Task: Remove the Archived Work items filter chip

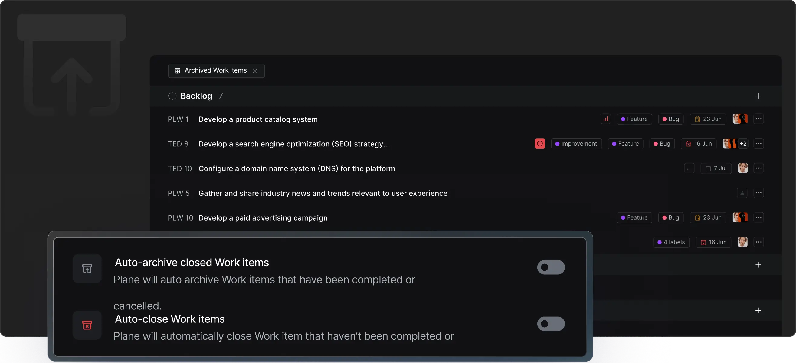Action: pos(255,71)
